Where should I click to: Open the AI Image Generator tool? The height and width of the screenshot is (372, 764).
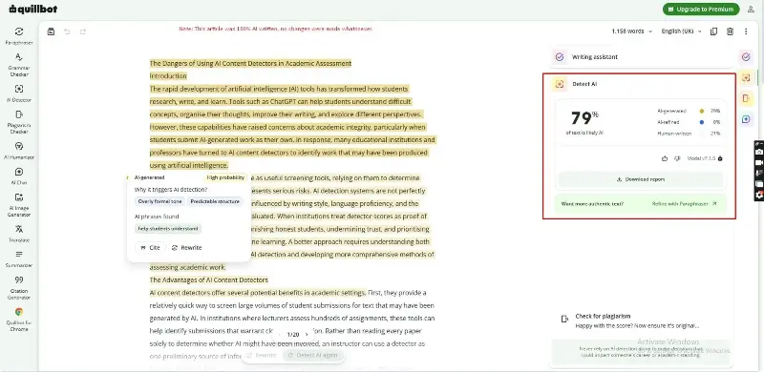click(x=19, y=205)
